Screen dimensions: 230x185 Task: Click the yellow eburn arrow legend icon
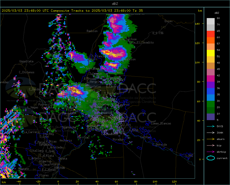pos(211,139)
